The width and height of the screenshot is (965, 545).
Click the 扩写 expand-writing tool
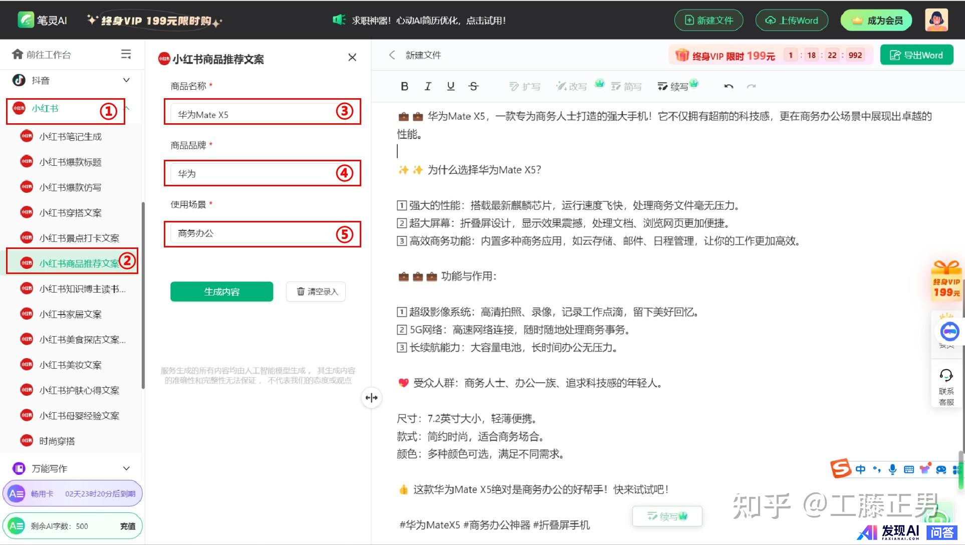[x=525, y=86]
